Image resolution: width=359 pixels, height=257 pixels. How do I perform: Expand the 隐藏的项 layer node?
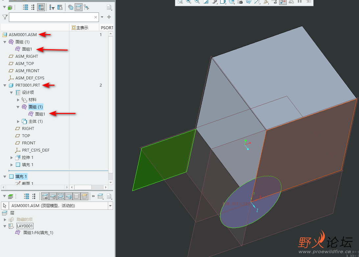coord(5,220)
